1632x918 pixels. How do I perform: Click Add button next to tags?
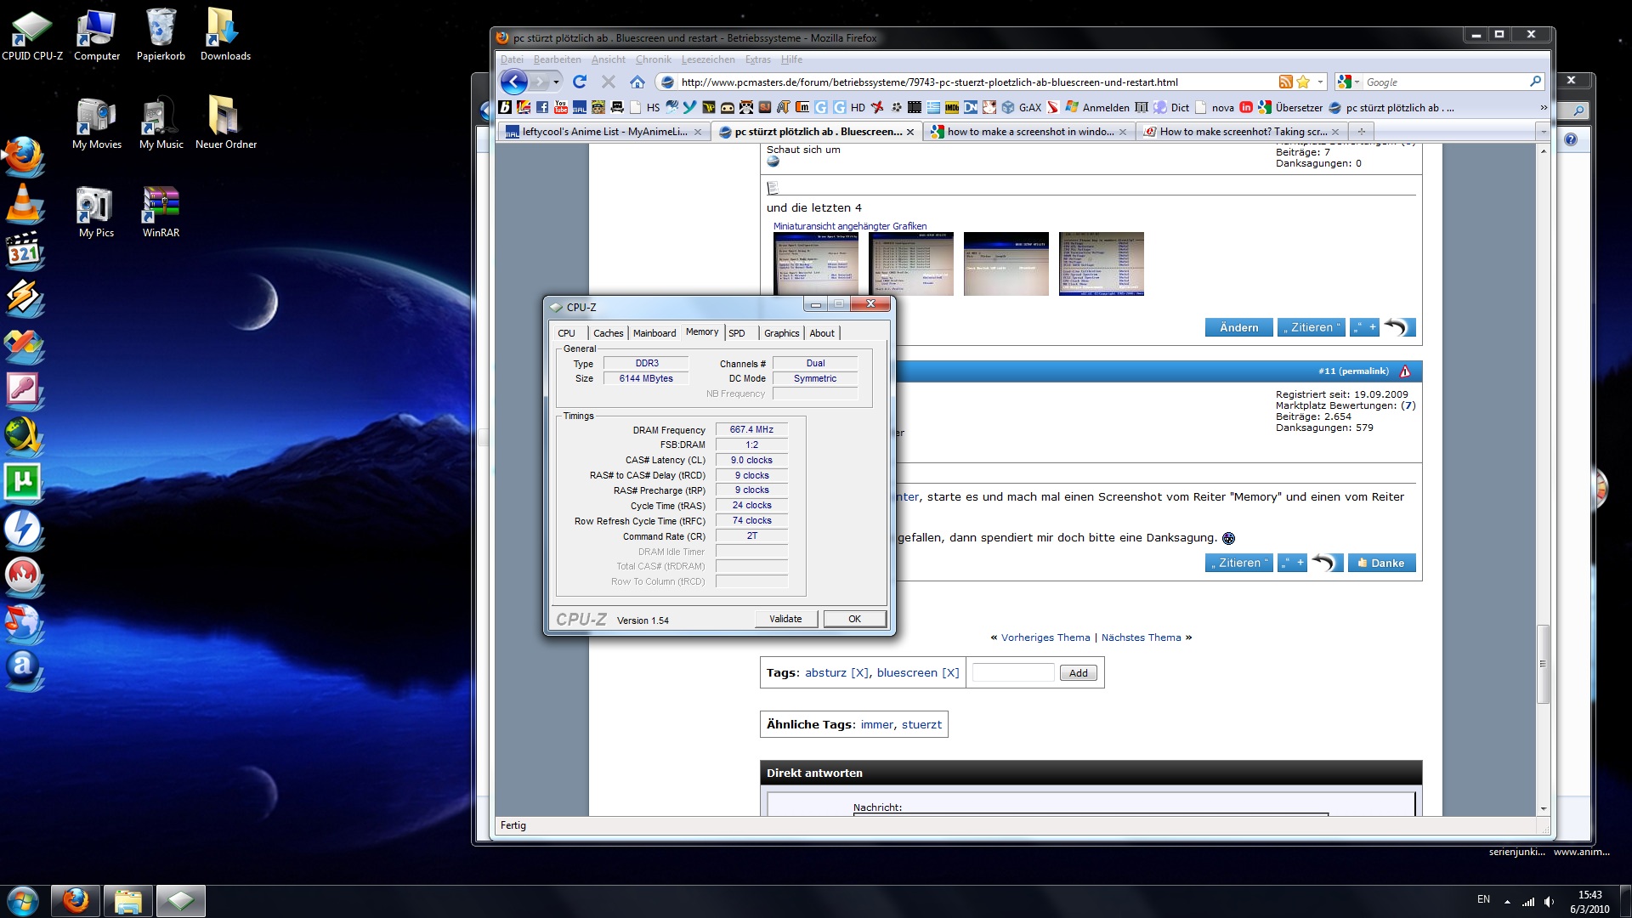(1078, 672)
